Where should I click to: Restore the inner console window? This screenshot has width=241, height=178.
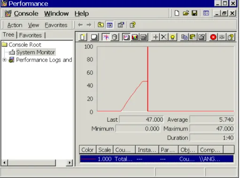(x=224, y=13)
